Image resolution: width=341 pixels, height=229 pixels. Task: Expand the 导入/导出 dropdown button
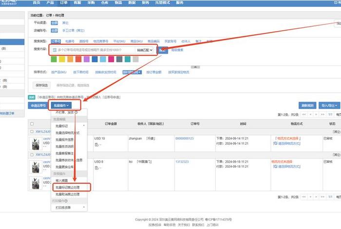click(x=330, y=105)
